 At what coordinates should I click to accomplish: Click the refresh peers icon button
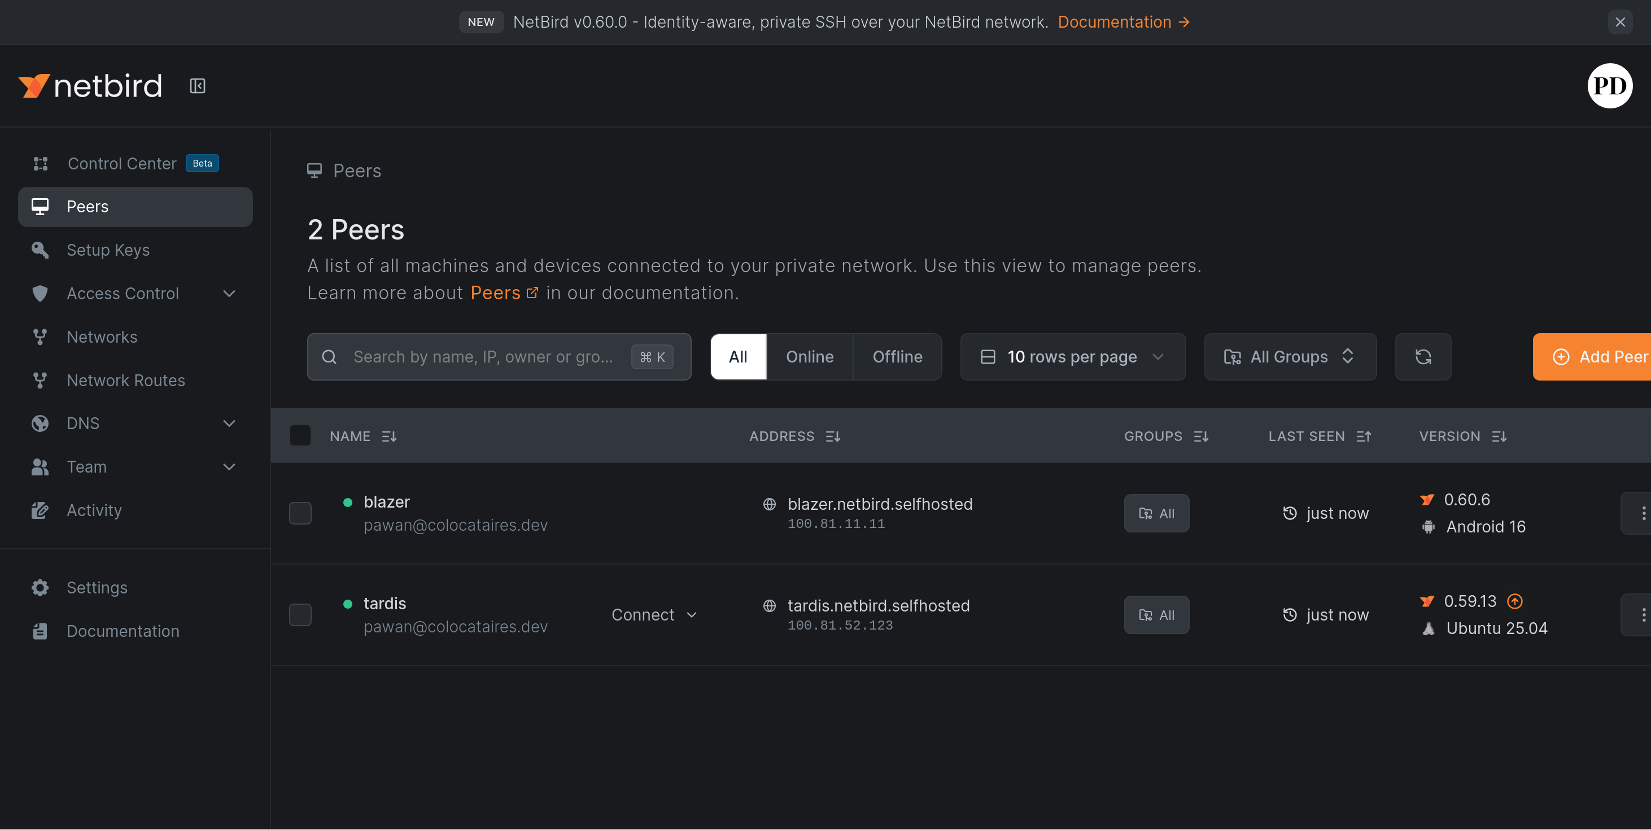pos(1423,357)
